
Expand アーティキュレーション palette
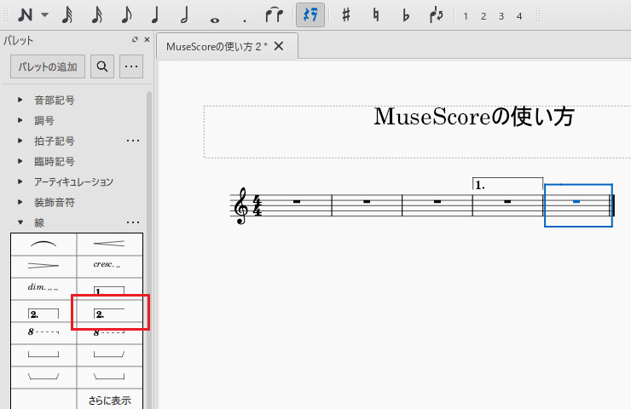pos(20,181)
